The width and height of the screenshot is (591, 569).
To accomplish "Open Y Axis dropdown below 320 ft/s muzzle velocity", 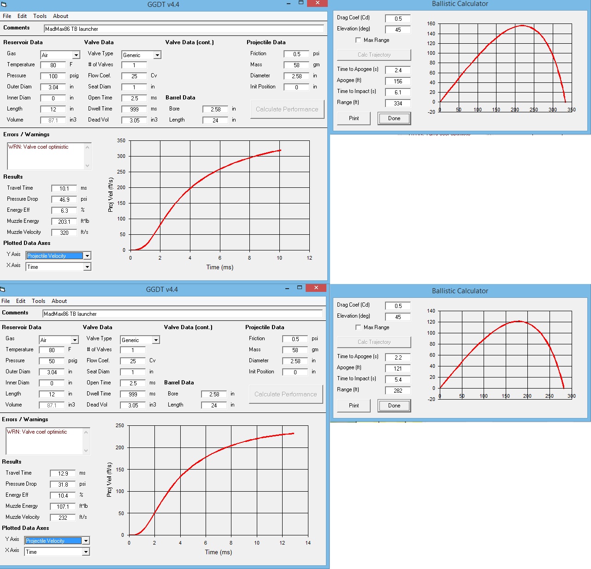I will pos(87,256).
